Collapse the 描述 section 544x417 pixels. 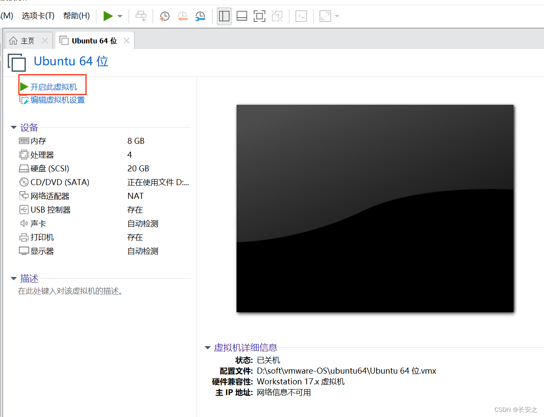tap(14, 279)
